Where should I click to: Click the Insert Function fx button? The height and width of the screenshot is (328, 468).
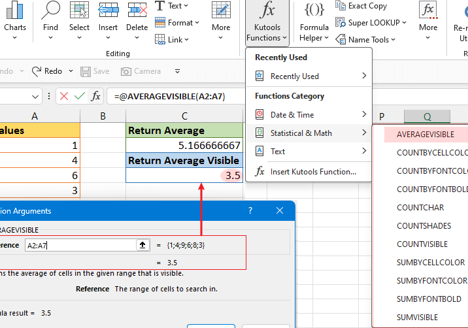[x=95, y=97]
